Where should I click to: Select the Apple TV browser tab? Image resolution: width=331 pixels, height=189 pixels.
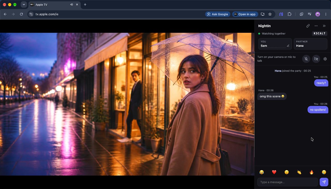tap(54, 5)
